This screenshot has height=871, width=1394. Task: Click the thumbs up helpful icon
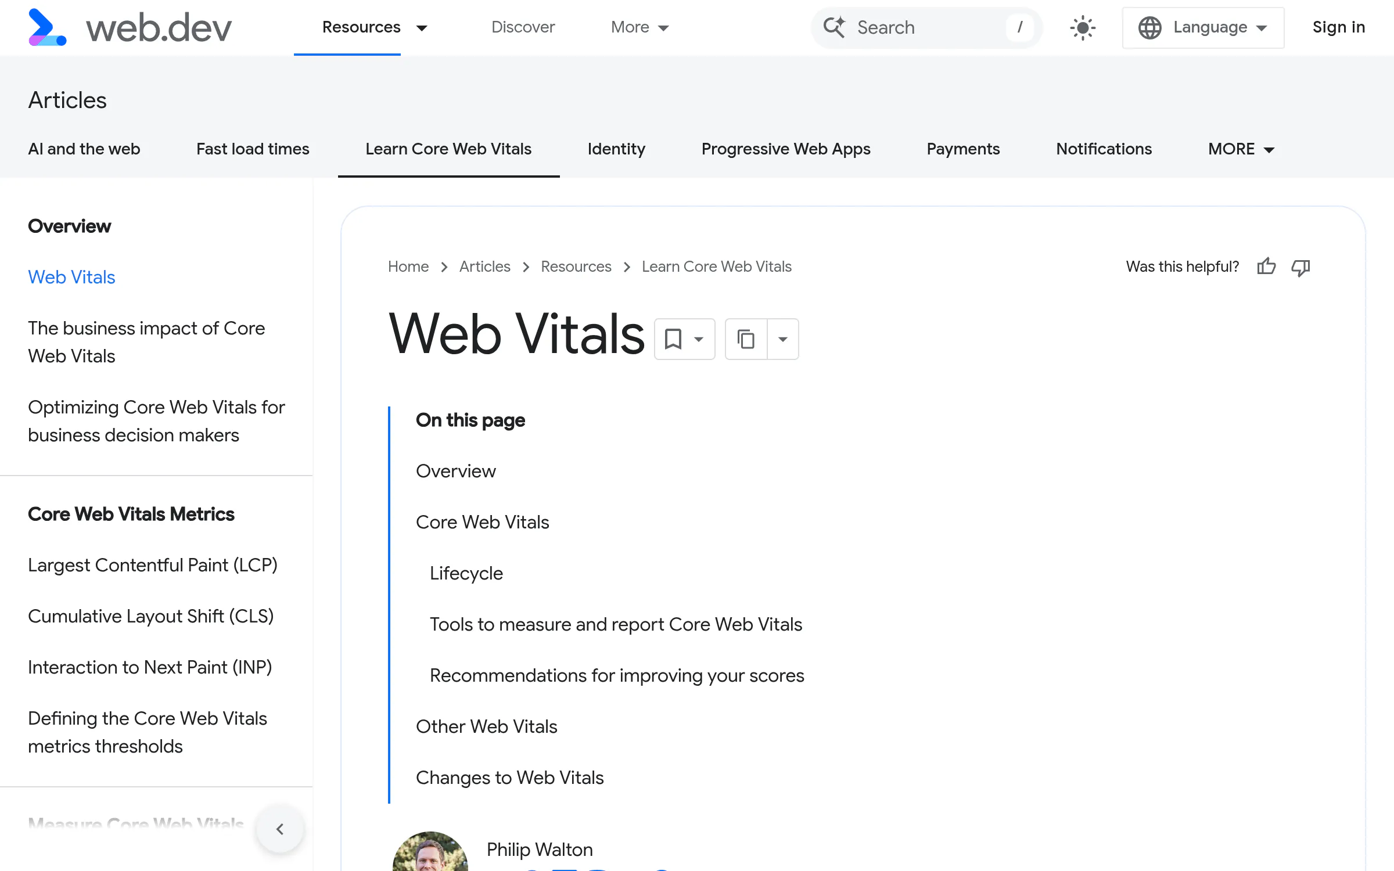1266,267
